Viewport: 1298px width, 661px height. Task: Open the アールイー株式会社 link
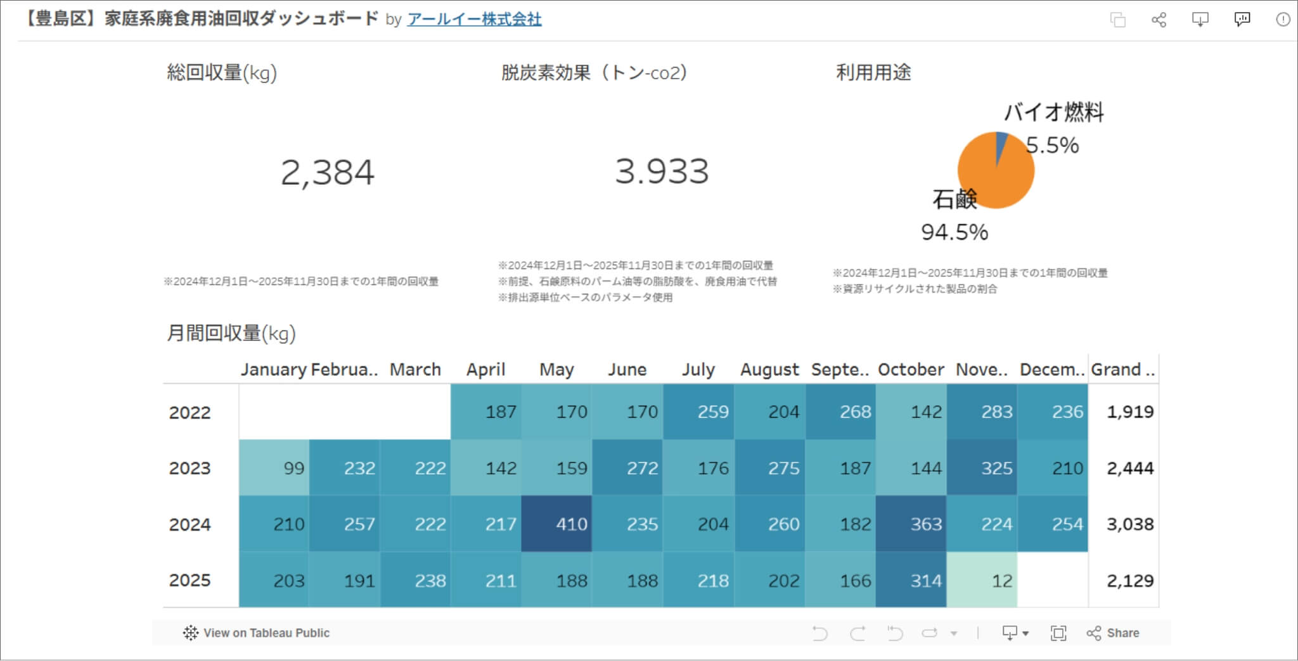(x=474, y=20)
